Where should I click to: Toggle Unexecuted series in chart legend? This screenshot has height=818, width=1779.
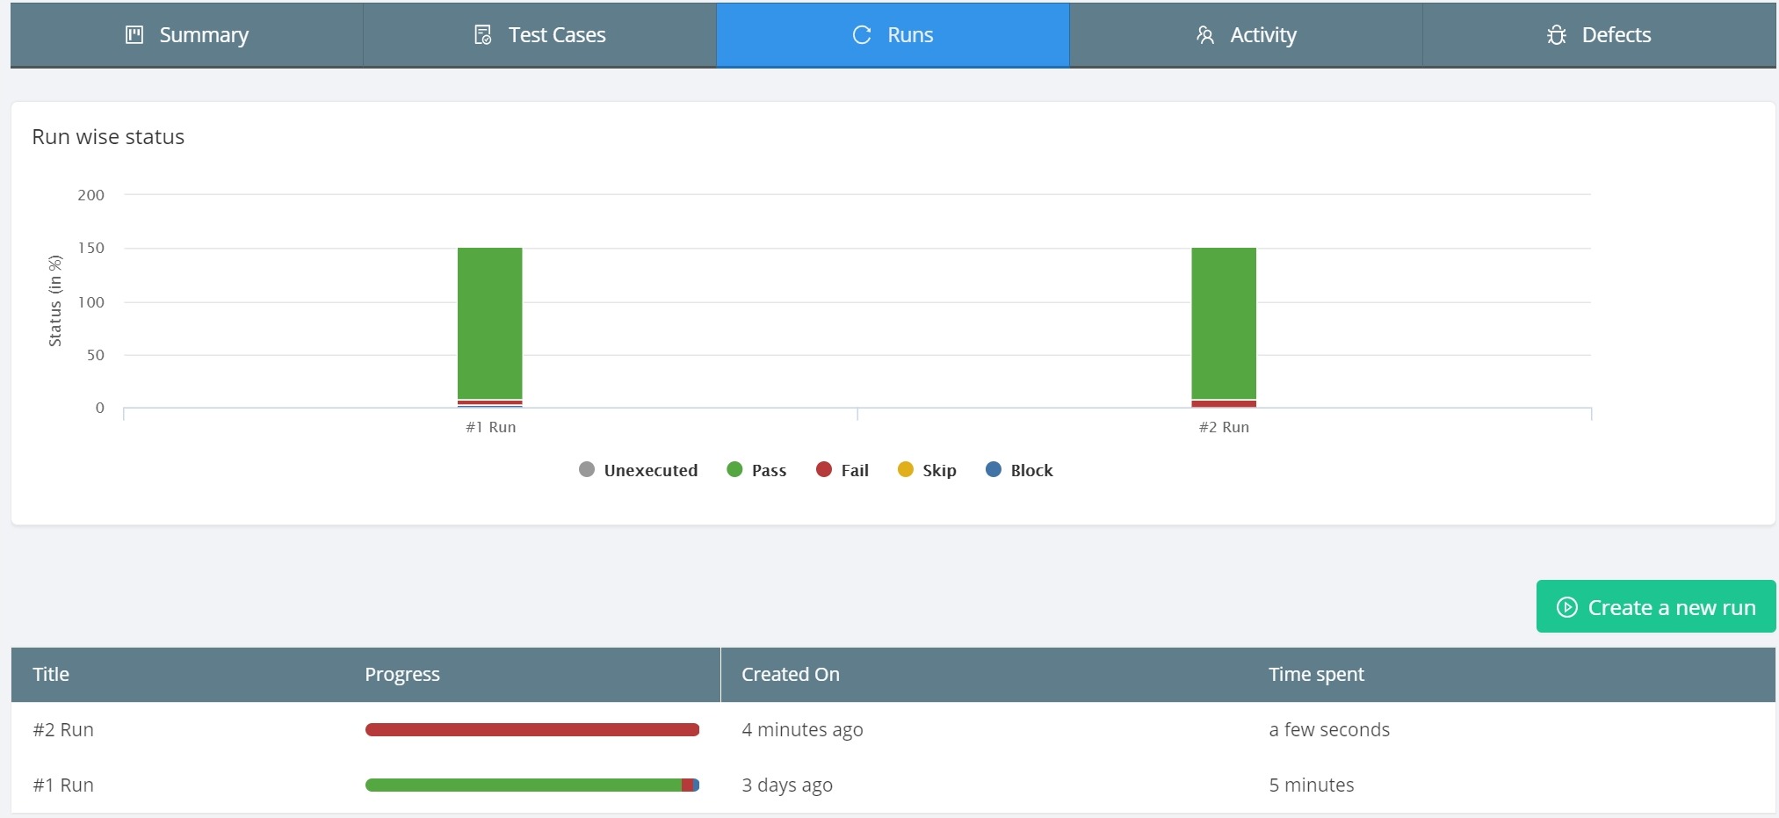tap(639, 470)
